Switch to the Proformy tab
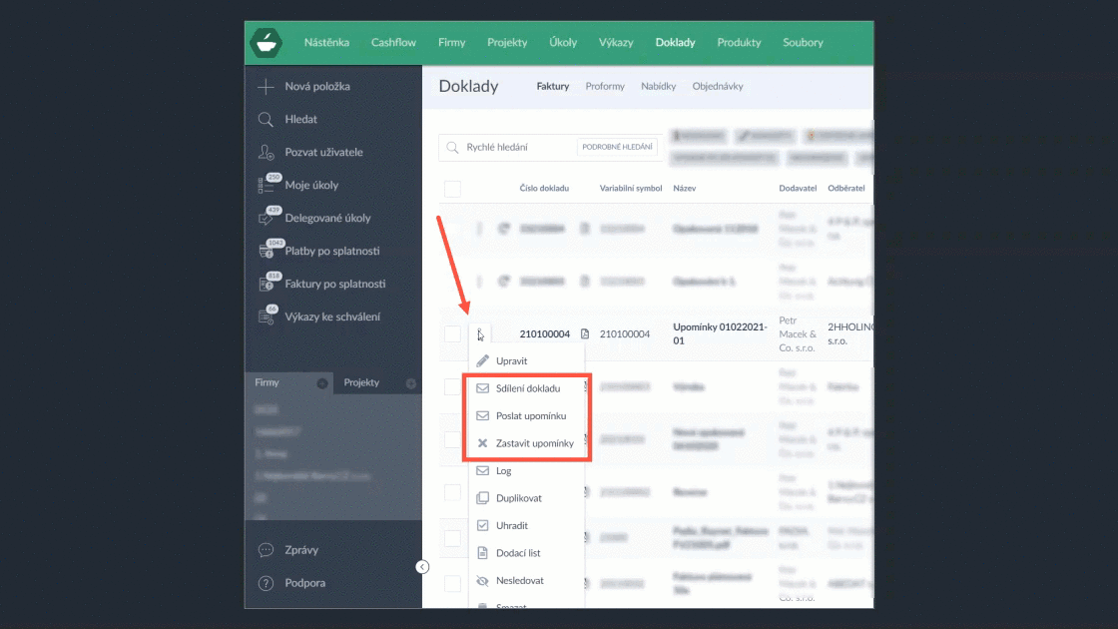 tap(605, 87)
